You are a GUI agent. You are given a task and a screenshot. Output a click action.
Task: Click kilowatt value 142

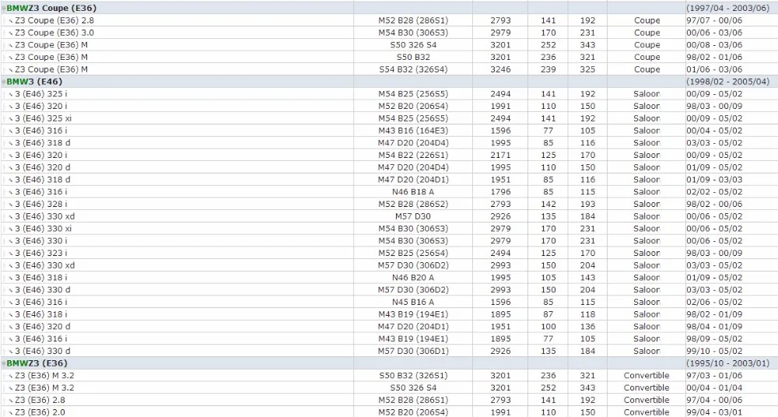tap(548, 204)
